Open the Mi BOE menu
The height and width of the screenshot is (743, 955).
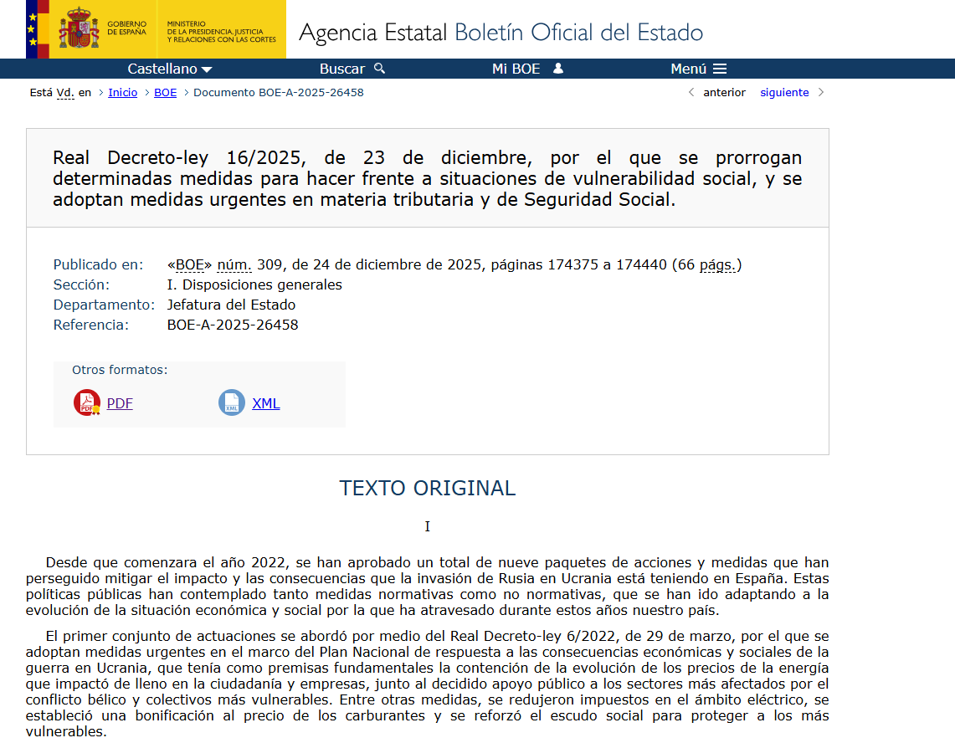coord(527,69)
